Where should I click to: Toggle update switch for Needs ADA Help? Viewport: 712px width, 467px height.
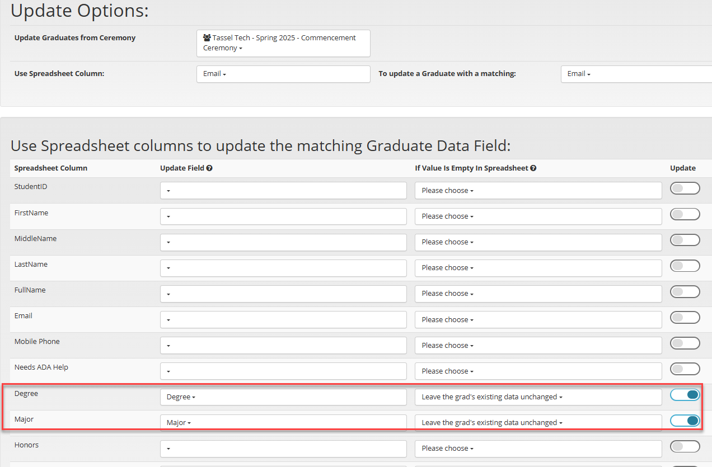pos(685,369)
